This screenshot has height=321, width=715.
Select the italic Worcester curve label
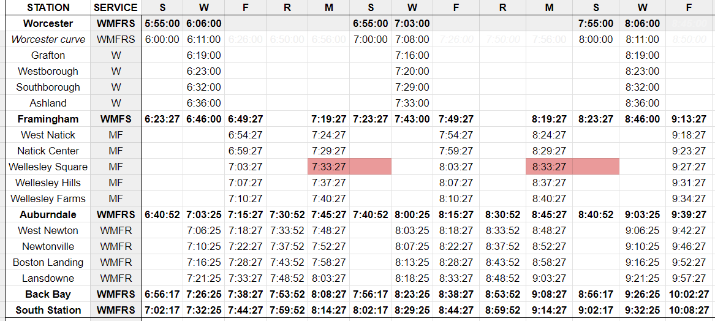point(48,40)
